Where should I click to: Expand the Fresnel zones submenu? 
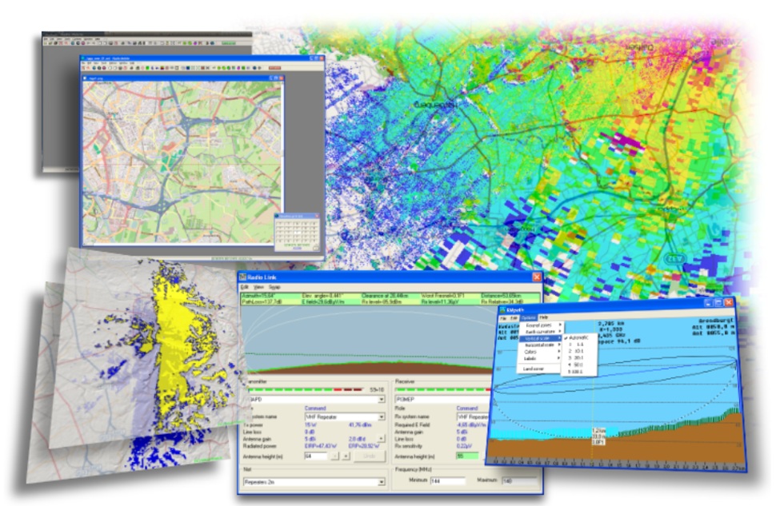[540, 325]
